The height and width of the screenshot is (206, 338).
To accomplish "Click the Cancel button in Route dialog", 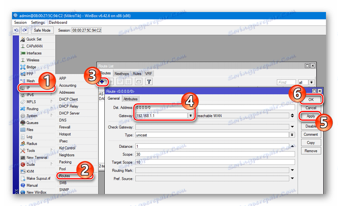I will (311, 108).
